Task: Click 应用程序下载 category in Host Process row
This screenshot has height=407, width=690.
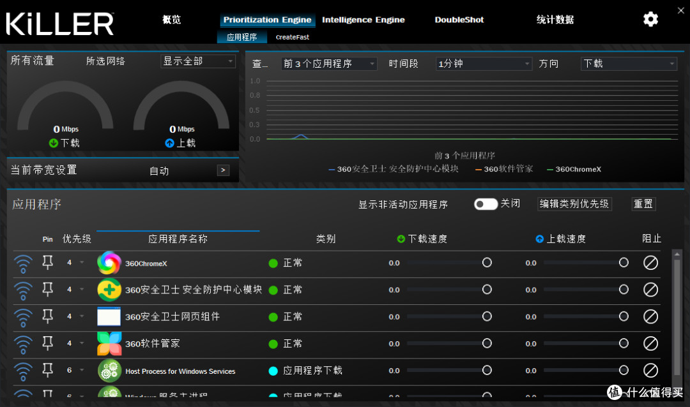Action: point(312,371)
